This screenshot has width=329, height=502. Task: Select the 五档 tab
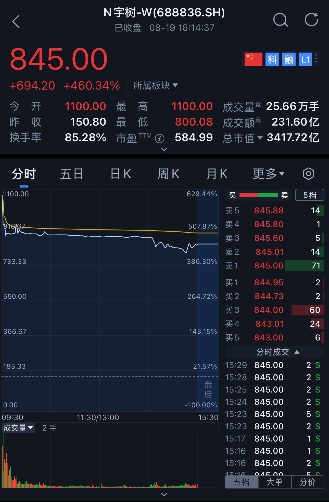242,482
